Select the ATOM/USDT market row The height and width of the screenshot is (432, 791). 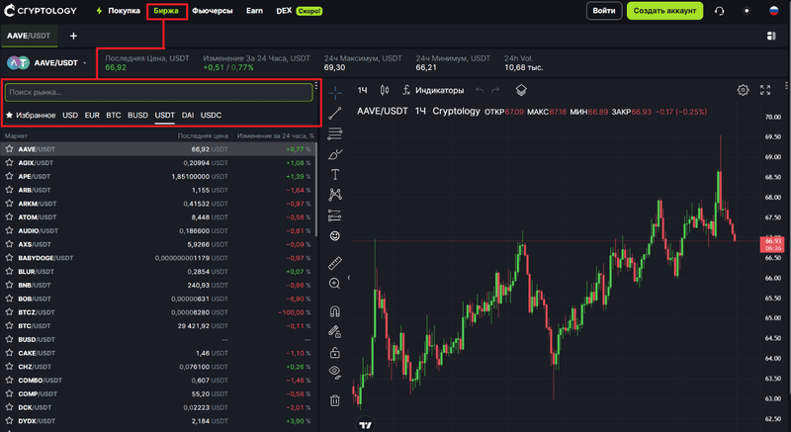click(158, 217)
